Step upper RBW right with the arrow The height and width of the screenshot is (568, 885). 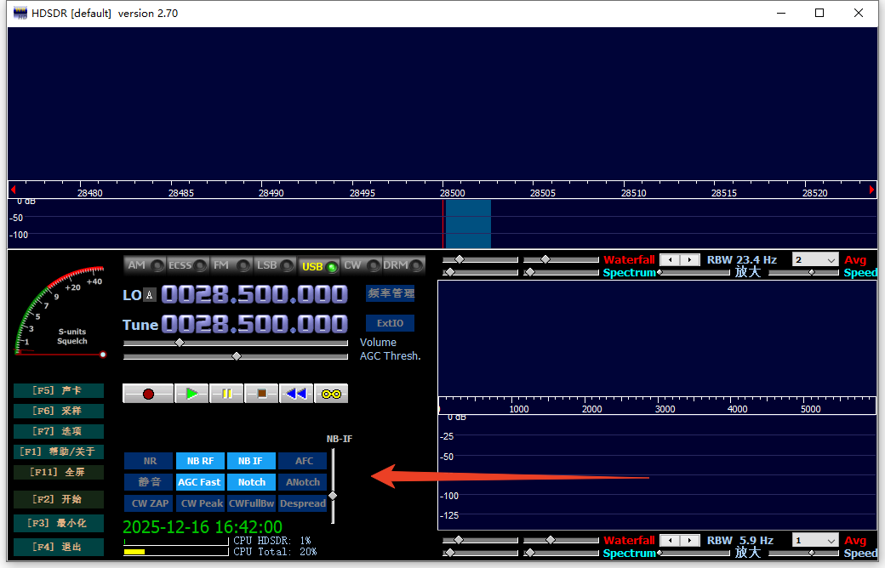[690, 260]
